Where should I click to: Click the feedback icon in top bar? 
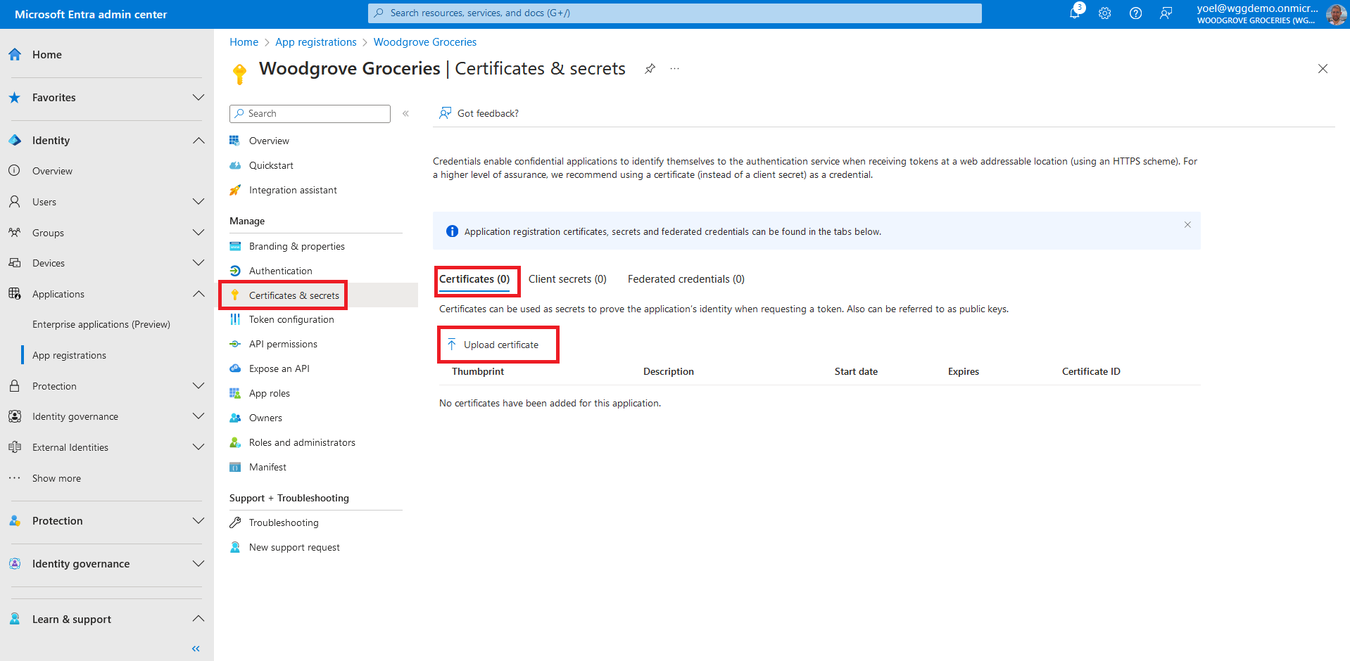coord(1166,13)
